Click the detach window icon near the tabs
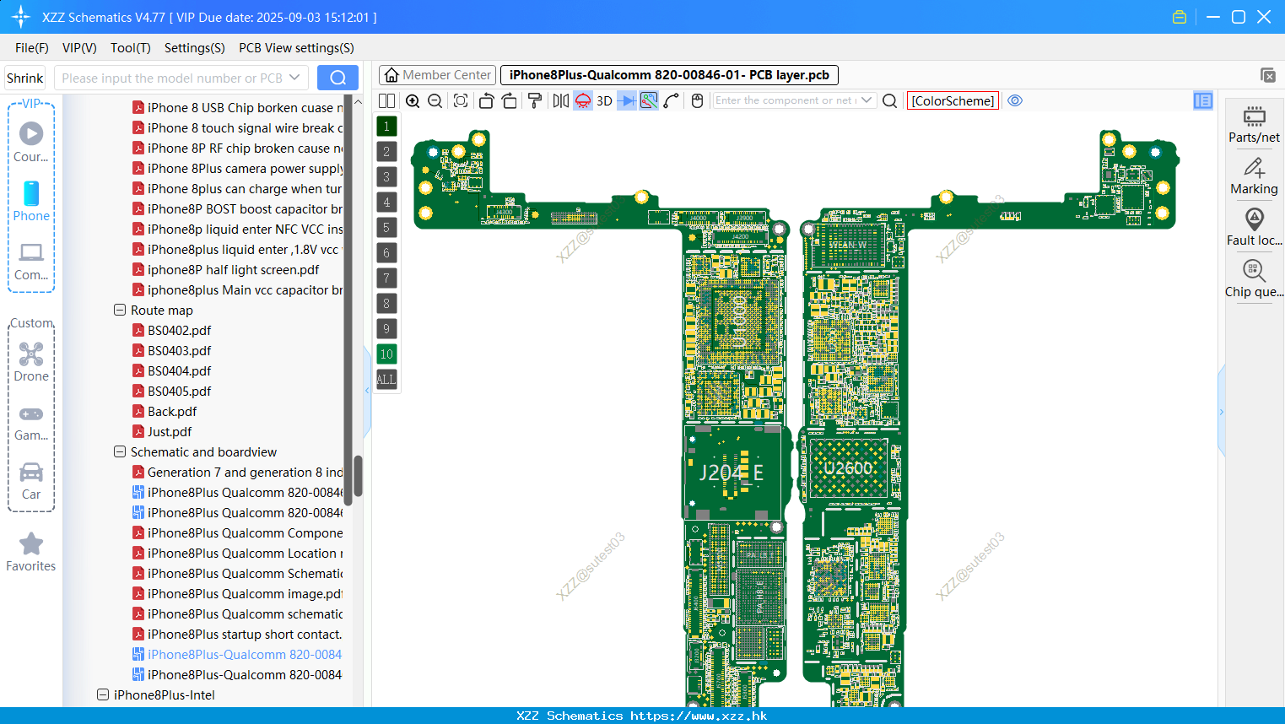The width and height of the screenshot is (1285, 724). [x=1268, y=75]
